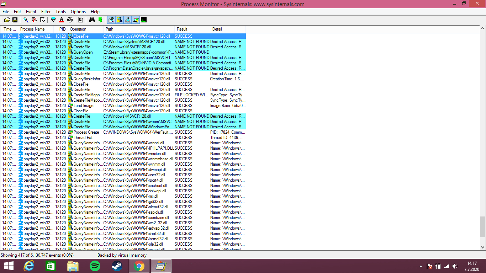Open the Filter dialog from the funnel icon
486x273 pixels.
click(x=53, y=20)
